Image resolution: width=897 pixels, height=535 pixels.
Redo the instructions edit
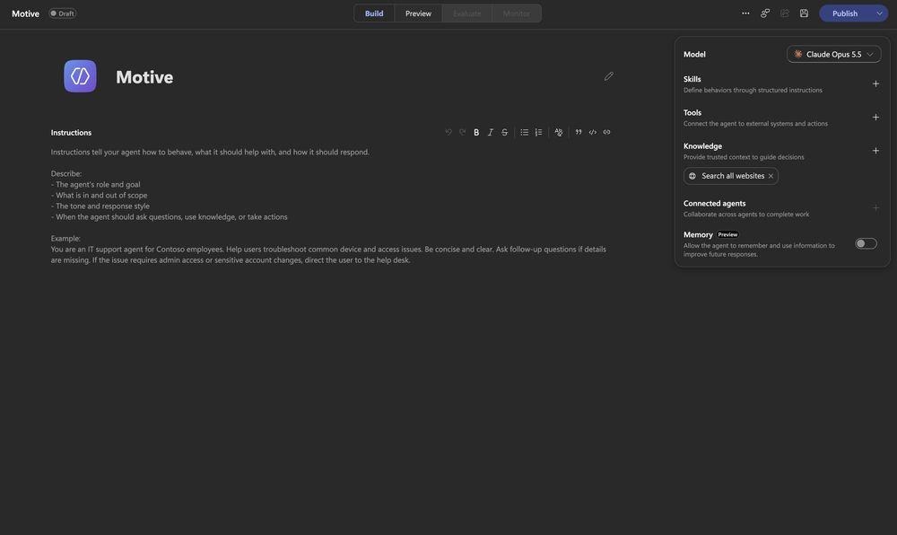pyautogui.click(x=462, y=132)
